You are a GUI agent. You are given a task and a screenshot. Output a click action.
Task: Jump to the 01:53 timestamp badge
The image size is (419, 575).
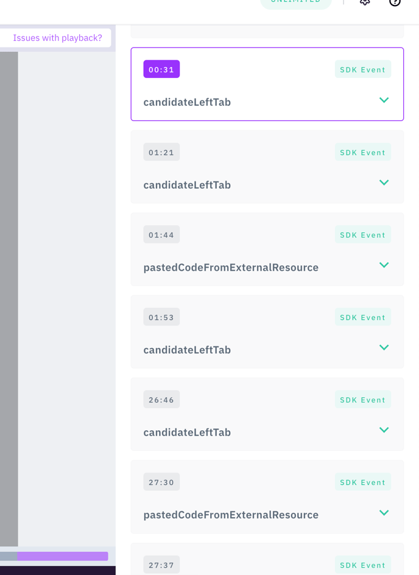point(161,317)
